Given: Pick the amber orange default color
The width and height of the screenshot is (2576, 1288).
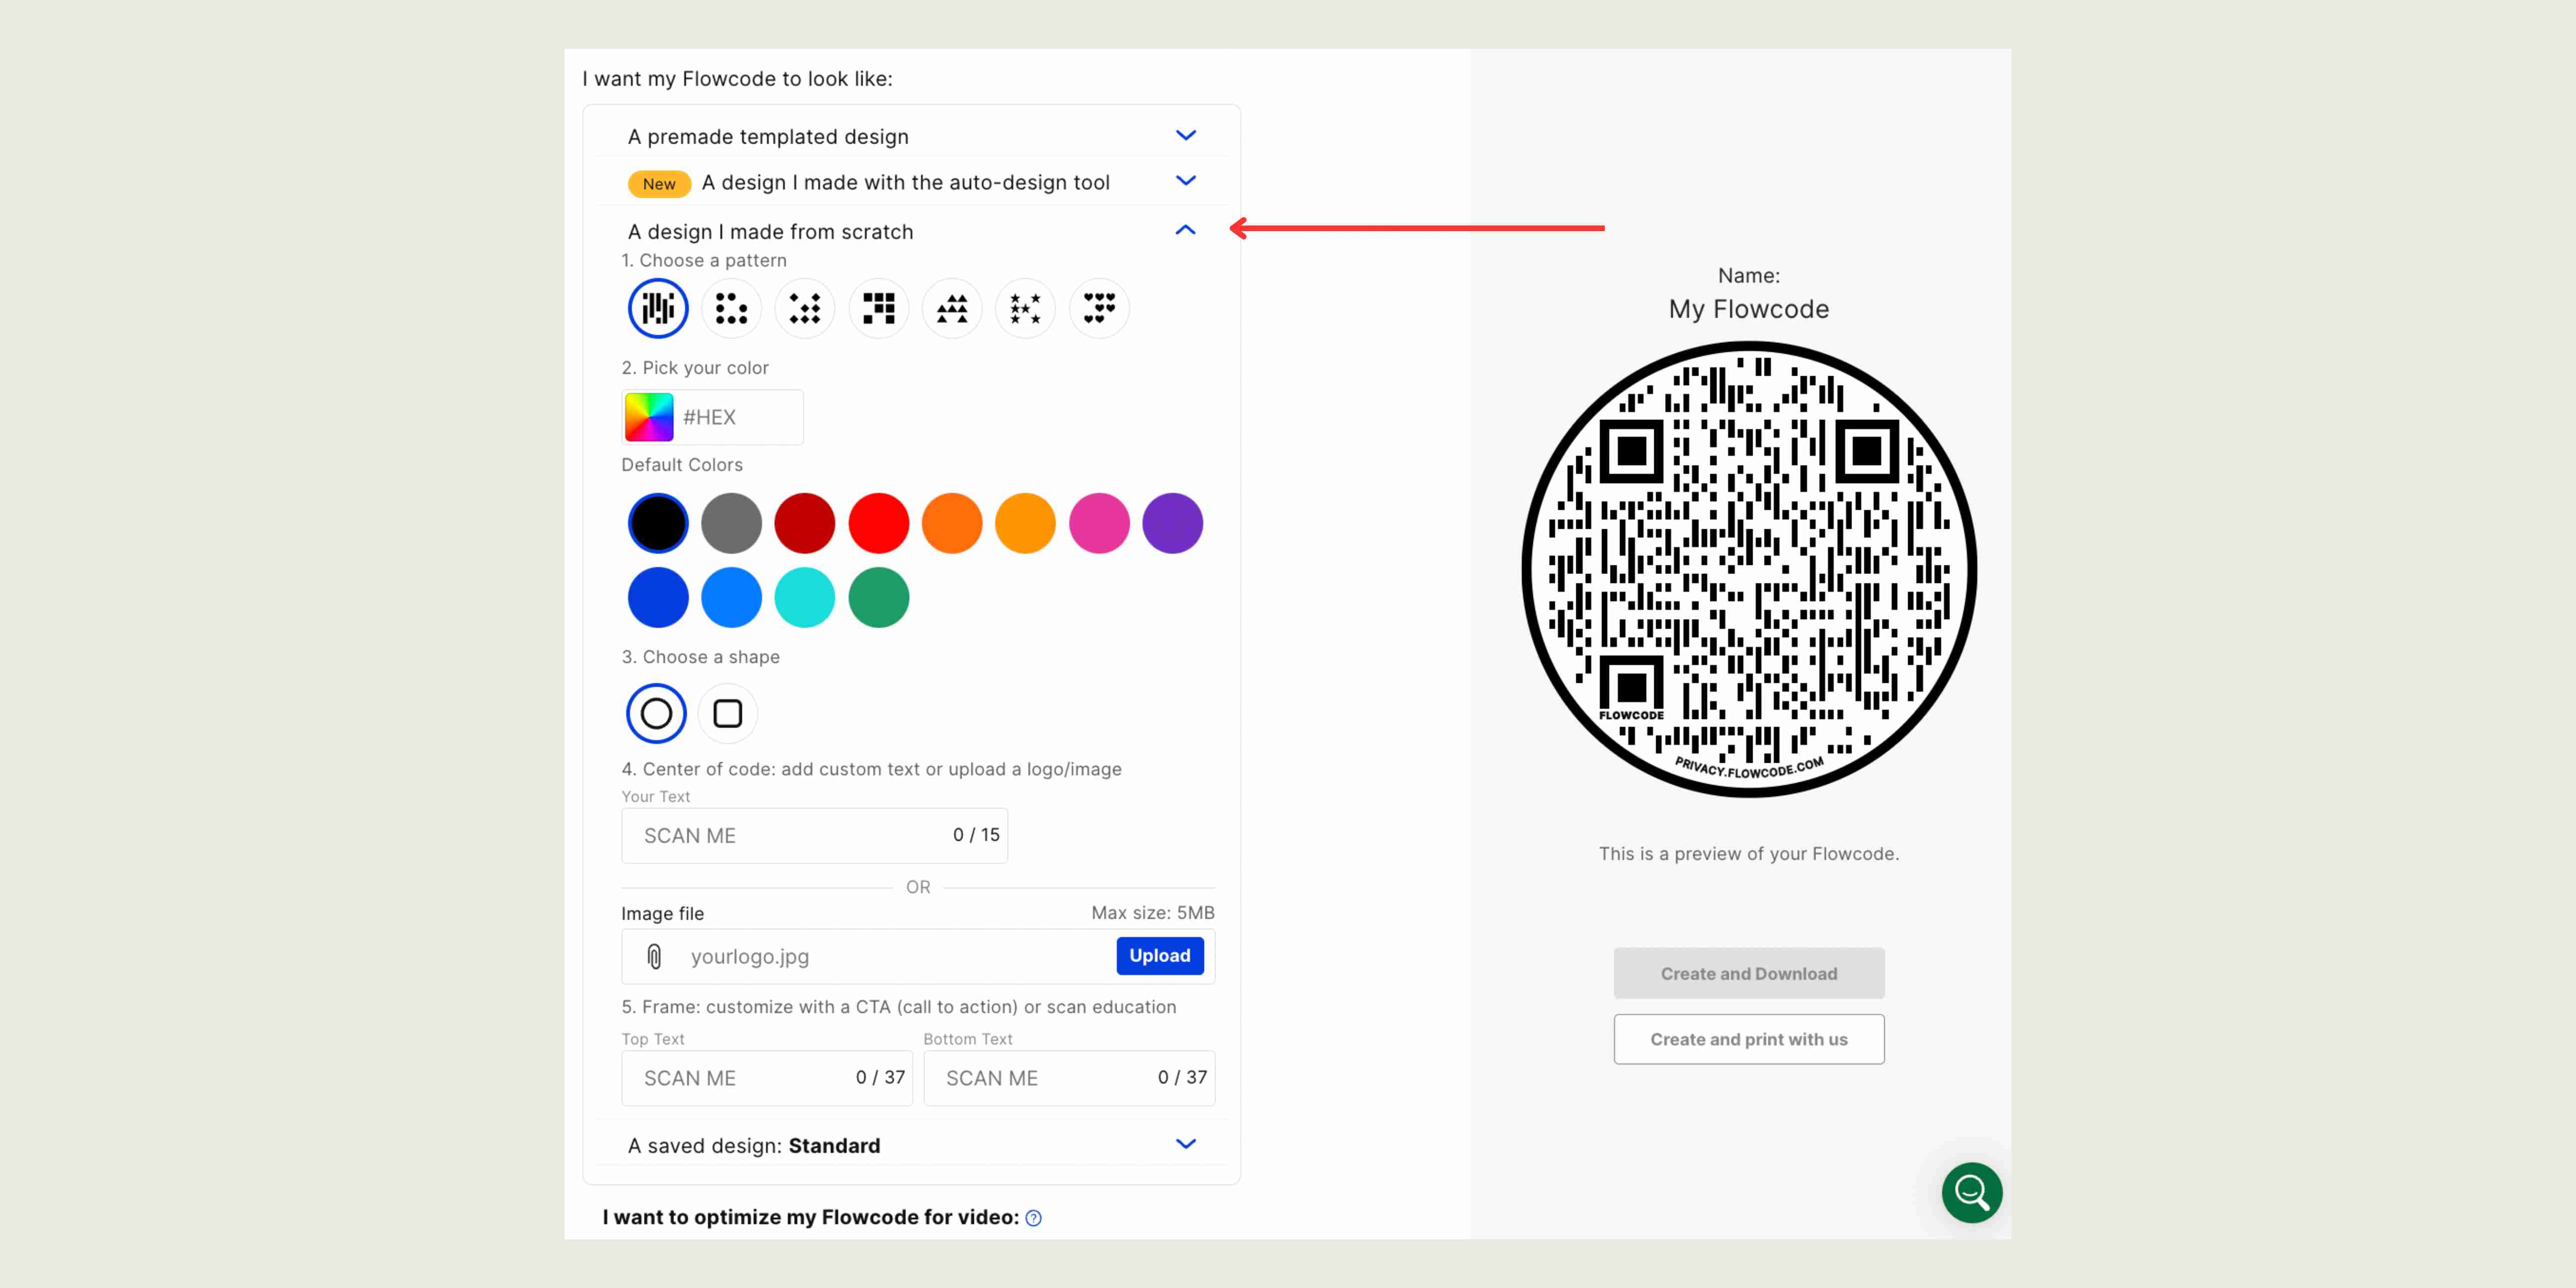Looking at the screenshot, I should pyautogui.click(x=1025, y=523).
